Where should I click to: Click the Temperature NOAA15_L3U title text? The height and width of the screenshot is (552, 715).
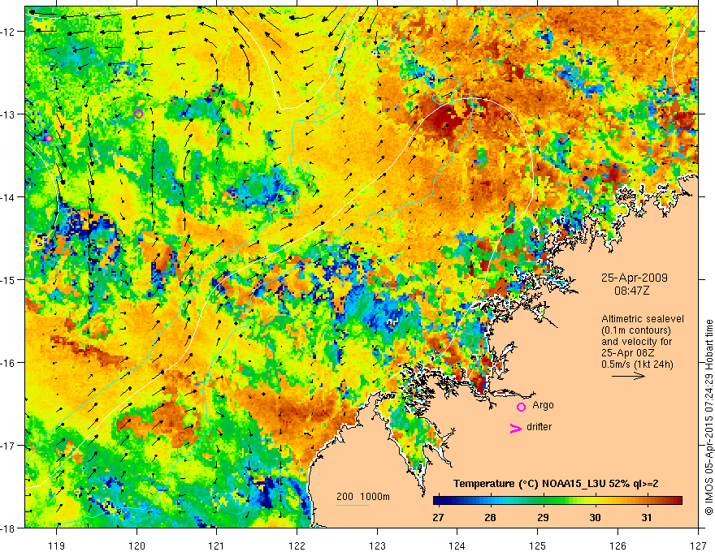(x=556, y=484)
